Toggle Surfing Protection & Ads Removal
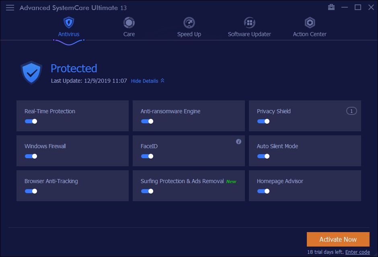The height and width of the screenshot is (257, 378). point(147,191)
